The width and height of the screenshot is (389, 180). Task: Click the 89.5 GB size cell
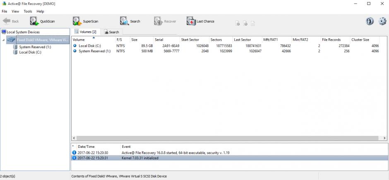[x=147, y=46]
